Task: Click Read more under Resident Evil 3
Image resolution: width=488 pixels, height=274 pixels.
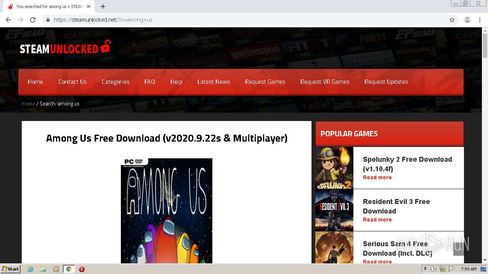Action: click(377, 220)
